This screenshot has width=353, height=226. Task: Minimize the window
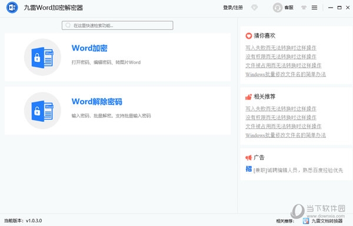pyautogui.click(x=331, y=8)
